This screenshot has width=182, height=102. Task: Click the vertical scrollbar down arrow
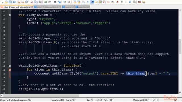point(180,93)
